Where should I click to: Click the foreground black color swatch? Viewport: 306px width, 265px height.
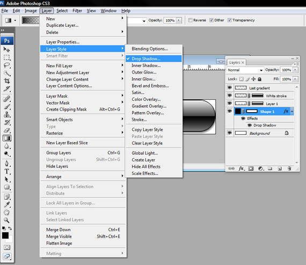point(5,235)
